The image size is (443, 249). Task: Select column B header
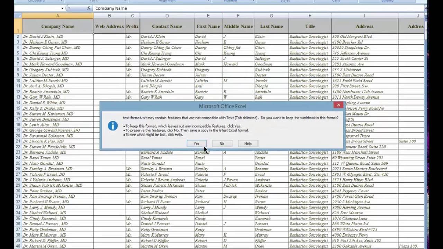(109, 16)
